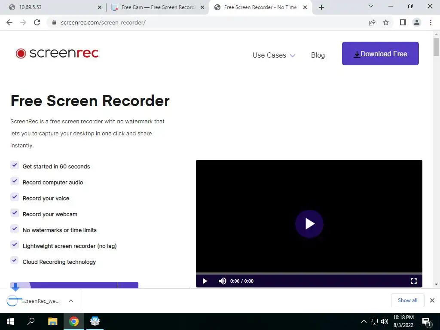The width and height of the screenshot is (440, 330).
Task: Click checkmark beside Record computer audio
Action: 14,181
